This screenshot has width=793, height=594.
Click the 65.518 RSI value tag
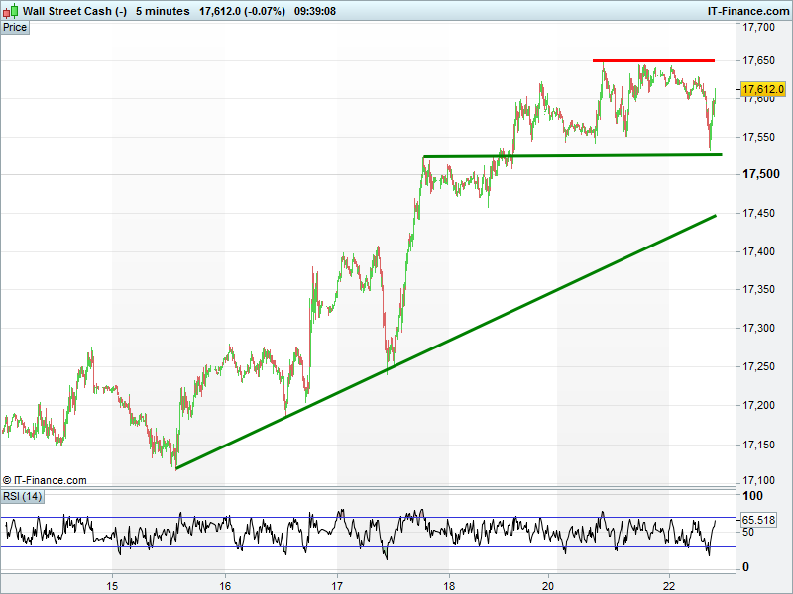[x=758, y=520]
